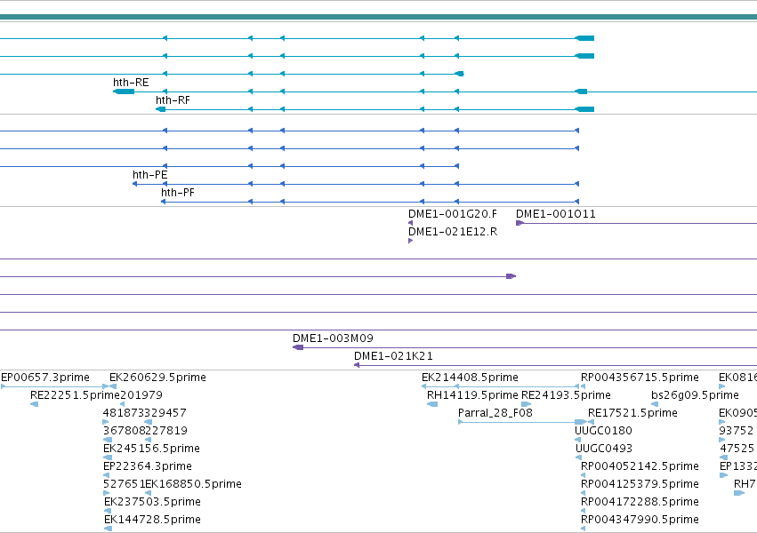Image resolution: width=757 pixels, height=533 pixels.
Task: Select the 329457 feature label
Action: (x=165, y=413)
